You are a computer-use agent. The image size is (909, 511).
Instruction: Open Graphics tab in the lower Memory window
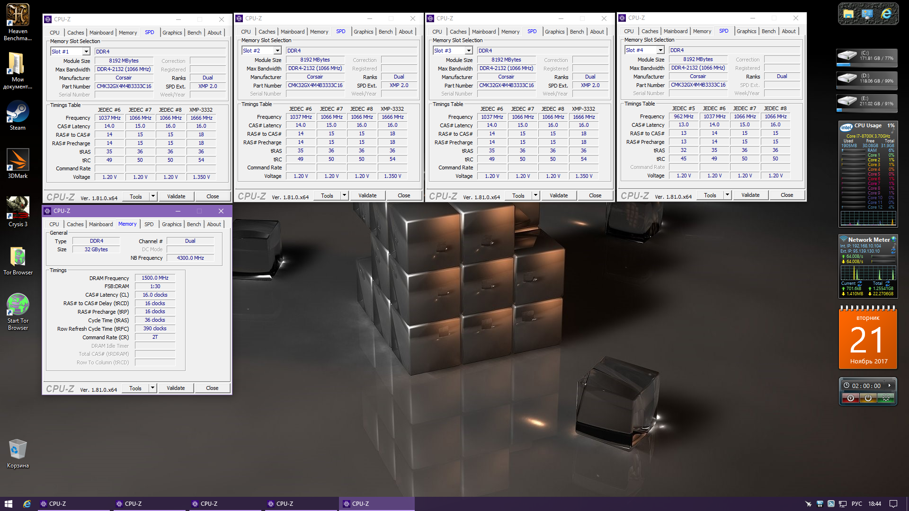[x=171, y=224]
